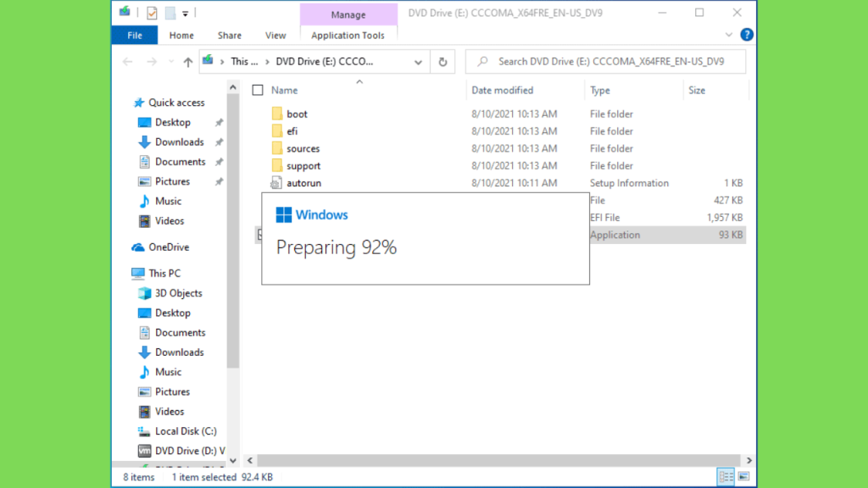Select the efi folder icon
Screen dimensions: 868x488
click(277, 131)
